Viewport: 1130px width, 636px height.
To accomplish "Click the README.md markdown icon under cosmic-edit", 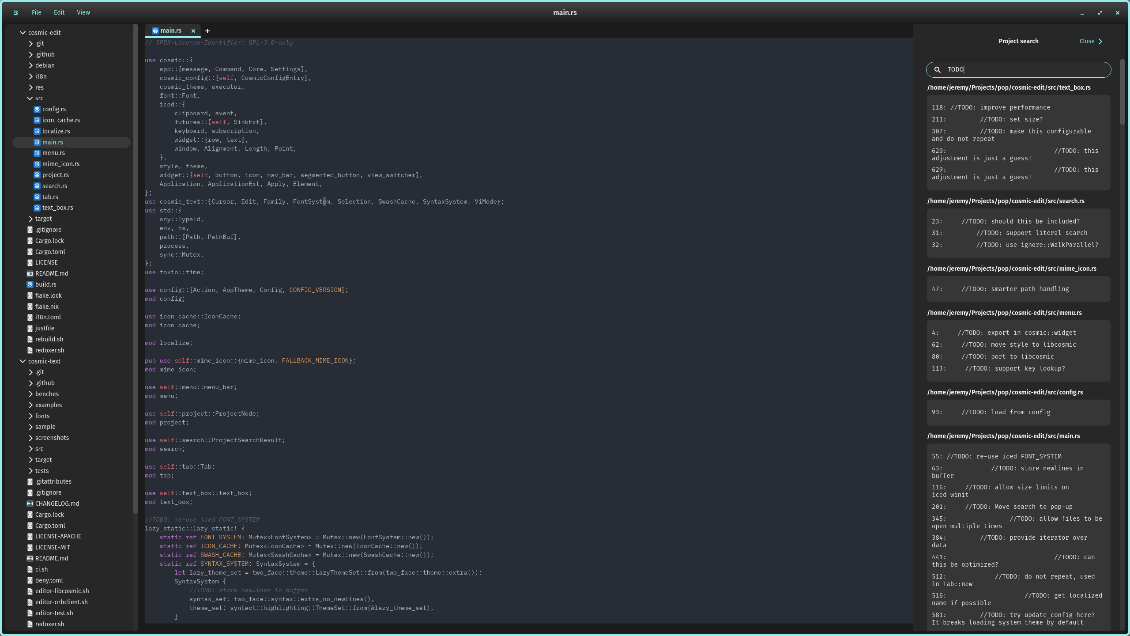I will pyautogui.click(x=30, y=274).
